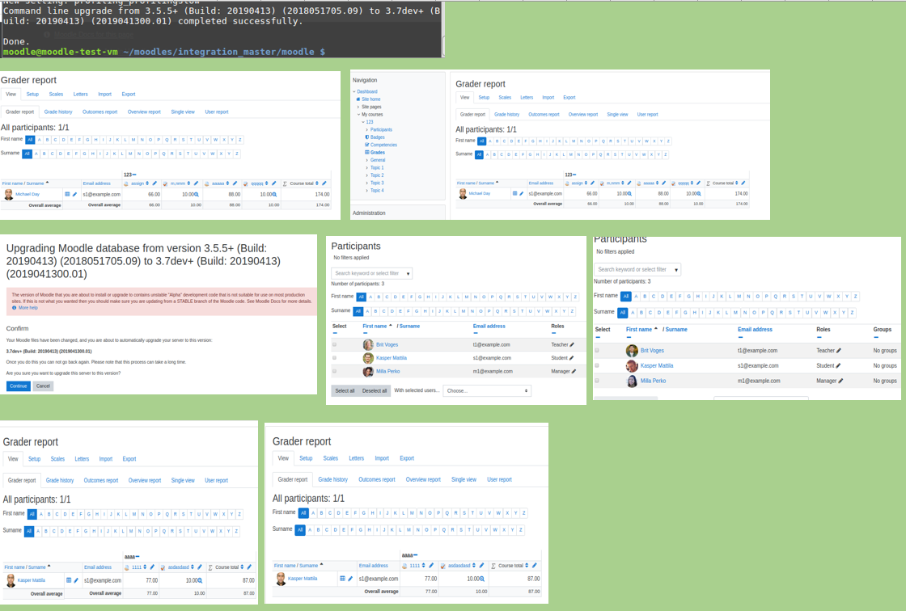Edit assign column pencil in Grader report under the terminal
906x611 pixels.
click(155, 183)
